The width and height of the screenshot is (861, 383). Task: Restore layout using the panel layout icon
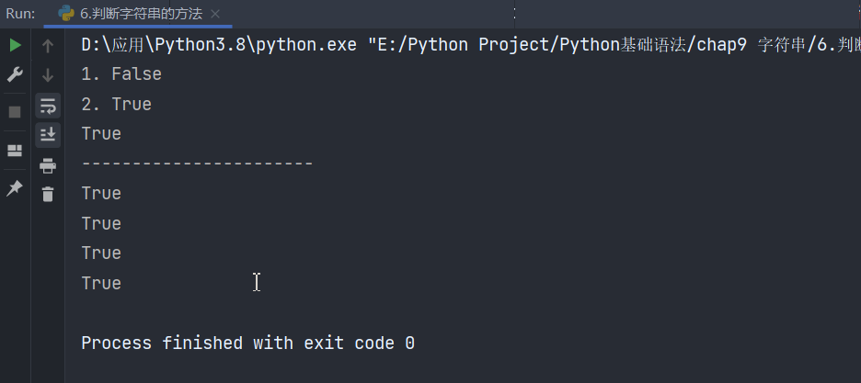(x=15, y=151)
